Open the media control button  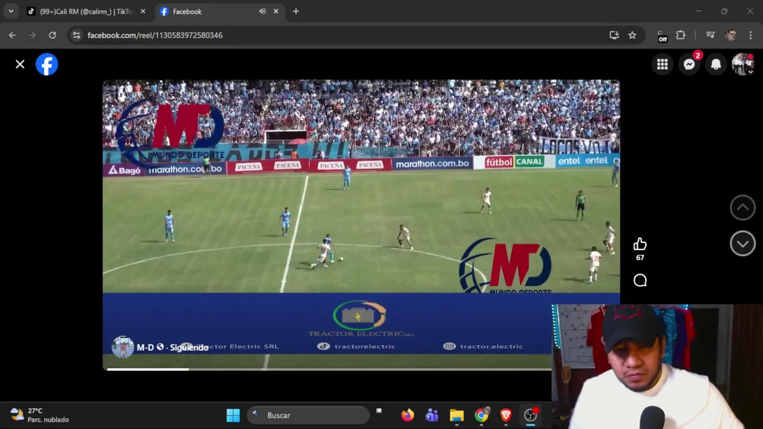click(x=710, y=35)
